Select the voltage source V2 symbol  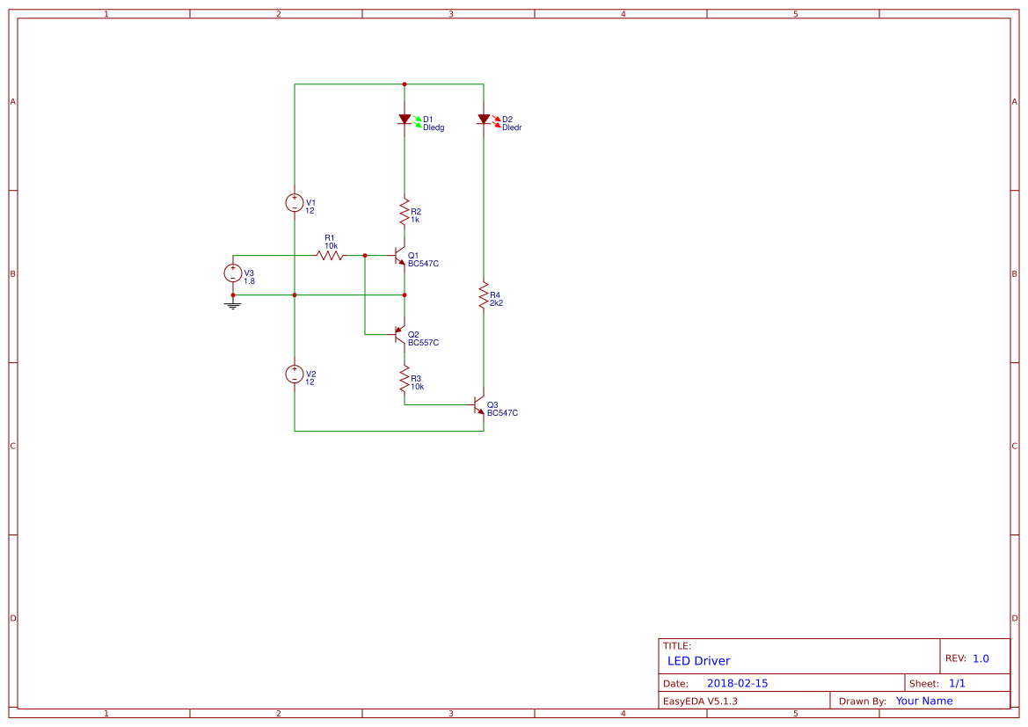[x=294, y=374]
